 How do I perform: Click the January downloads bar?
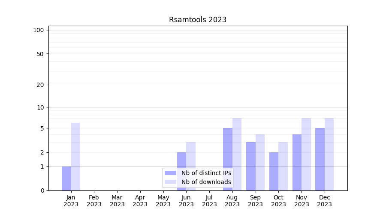75,157
